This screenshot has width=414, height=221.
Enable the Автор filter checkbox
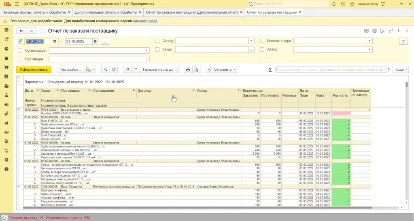(262, 49)
